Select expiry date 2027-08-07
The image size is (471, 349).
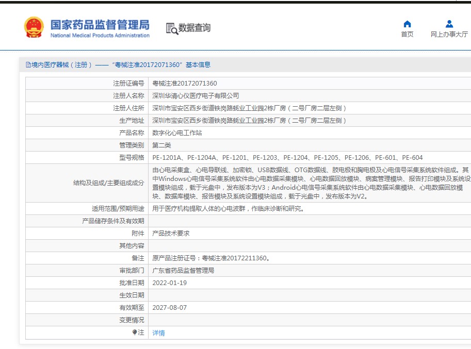pos(169,308)
